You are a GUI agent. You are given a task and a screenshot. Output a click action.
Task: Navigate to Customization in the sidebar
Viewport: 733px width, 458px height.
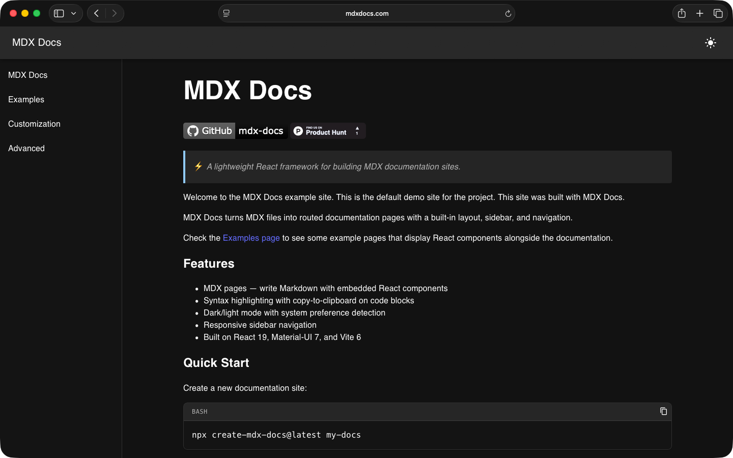point(34,124)
